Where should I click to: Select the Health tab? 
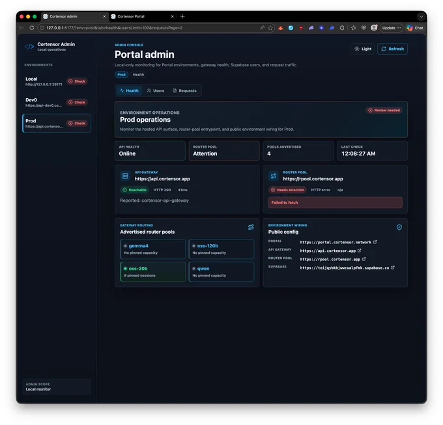(129, 90)
